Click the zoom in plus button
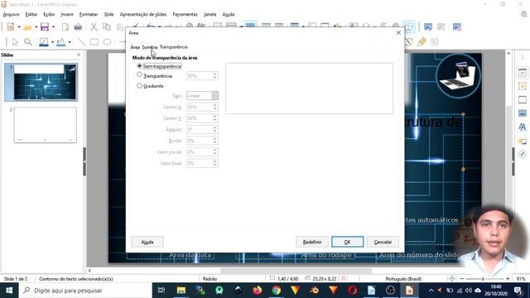The width and height of the screenshot is (530, 298). click(x=508, y=279)
